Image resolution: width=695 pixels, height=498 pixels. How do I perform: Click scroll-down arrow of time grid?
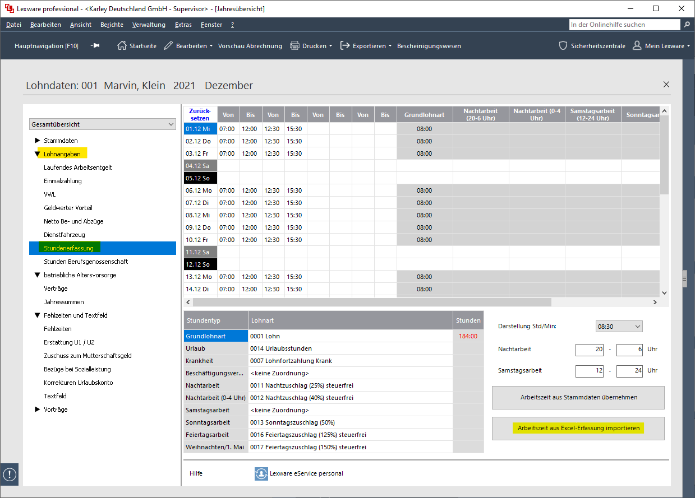[x=664, y=292]
